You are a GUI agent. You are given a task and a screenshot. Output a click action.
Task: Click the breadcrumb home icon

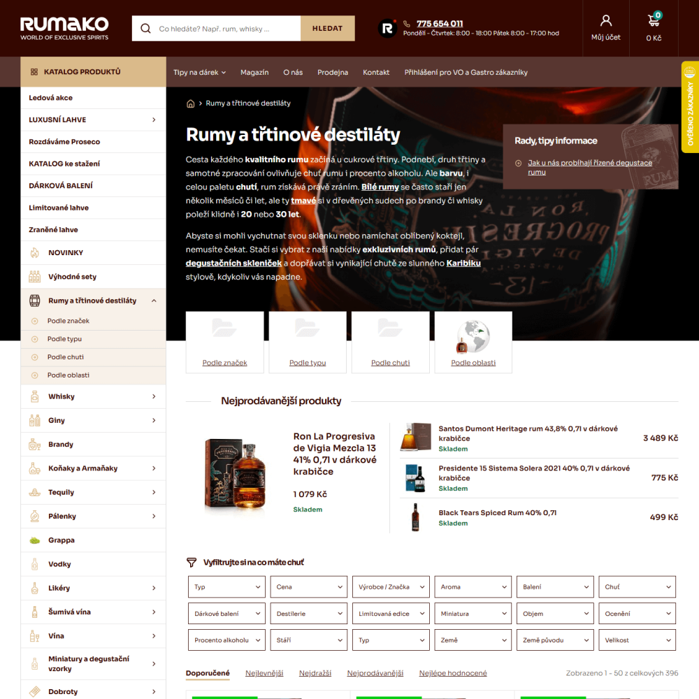[190, 103]
